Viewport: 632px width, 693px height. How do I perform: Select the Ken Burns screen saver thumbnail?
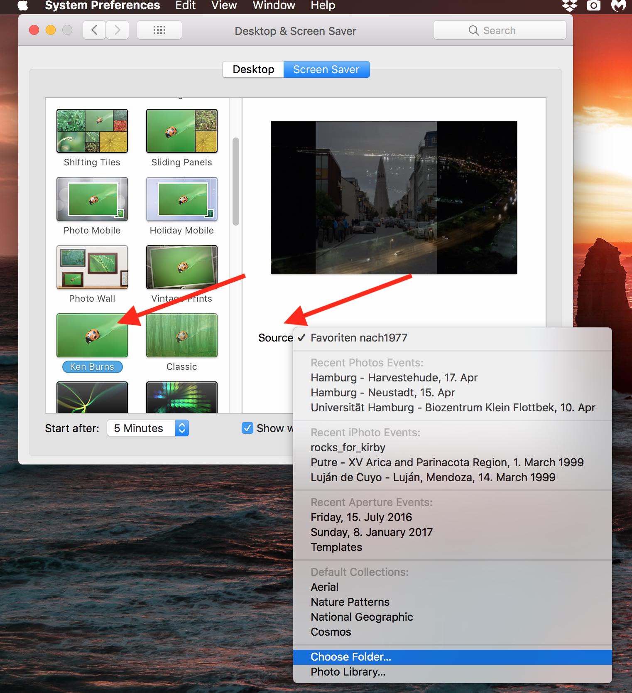92,335
